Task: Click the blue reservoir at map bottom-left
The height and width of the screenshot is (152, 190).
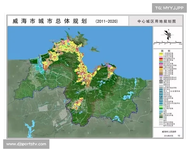Action: [30, 130]
